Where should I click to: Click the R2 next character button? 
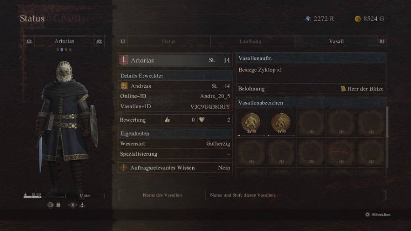pyautogui.click(x=100, y=42)
